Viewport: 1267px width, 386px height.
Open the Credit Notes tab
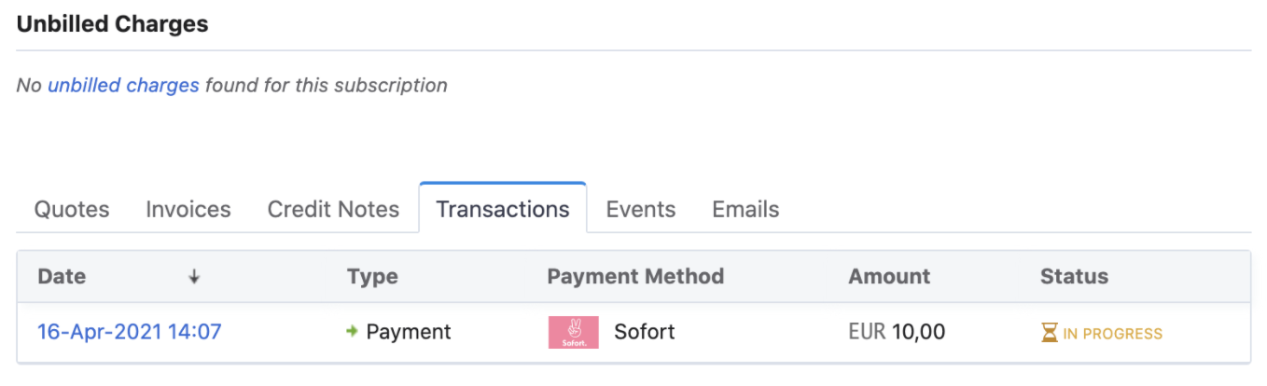pyautogui.click(x=333, y=209)
